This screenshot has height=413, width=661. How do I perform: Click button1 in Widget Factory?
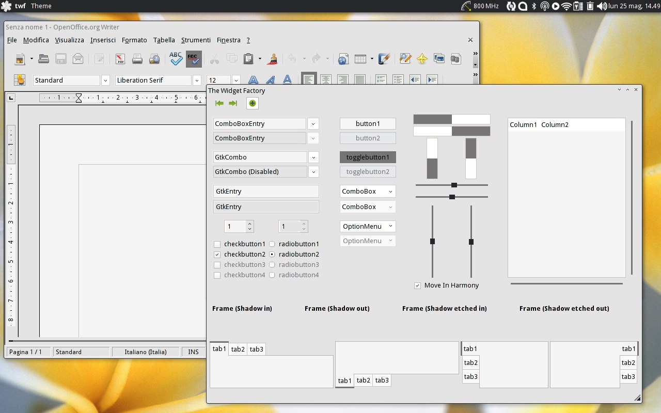(368, 124)
